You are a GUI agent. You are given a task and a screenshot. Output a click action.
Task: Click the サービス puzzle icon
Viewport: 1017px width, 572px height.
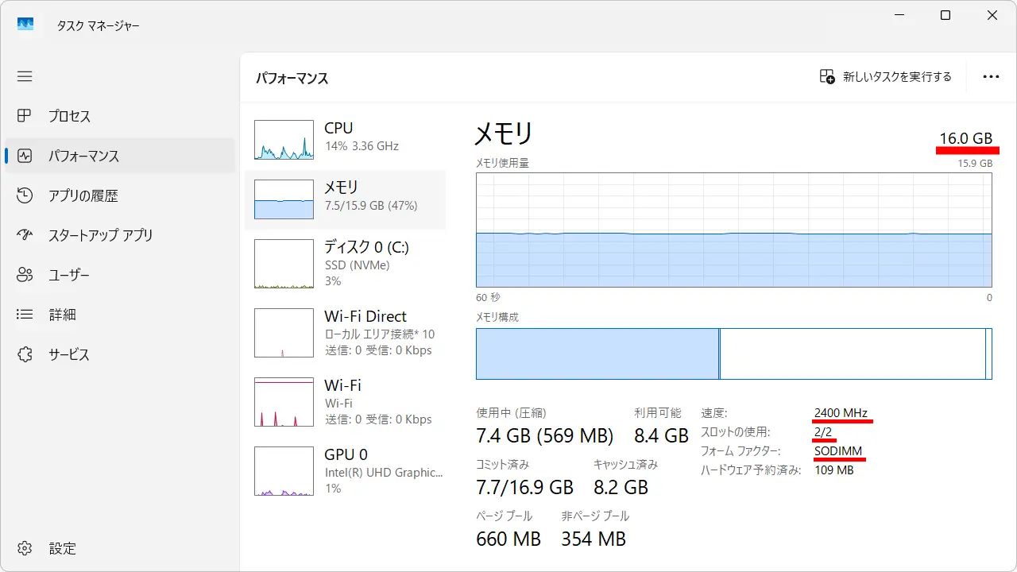(x=25, y=354)
